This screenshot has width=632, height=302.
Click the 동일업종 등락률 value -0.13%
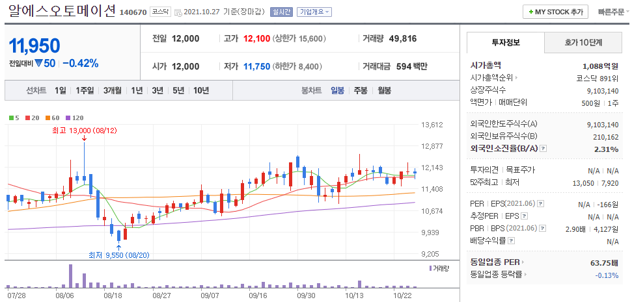pyautogui.click(x=607, y=275)
